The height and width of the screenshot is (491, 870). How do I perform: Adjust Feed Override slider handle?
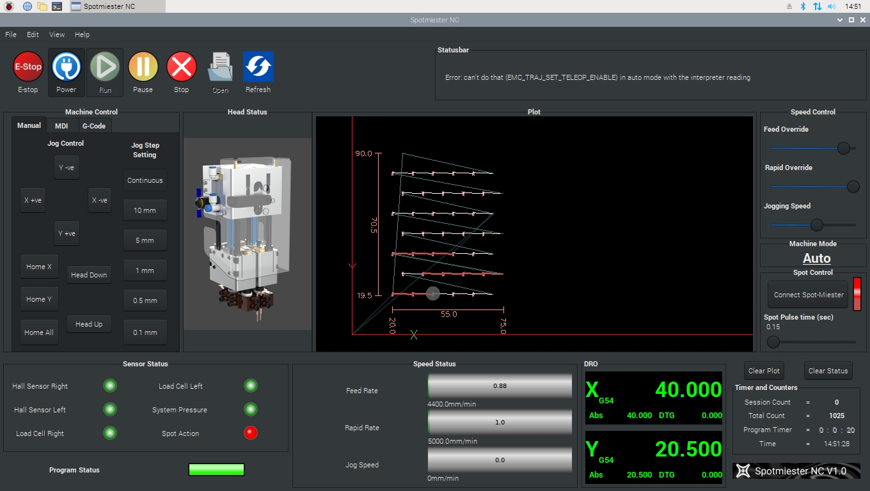coord(844,148)
